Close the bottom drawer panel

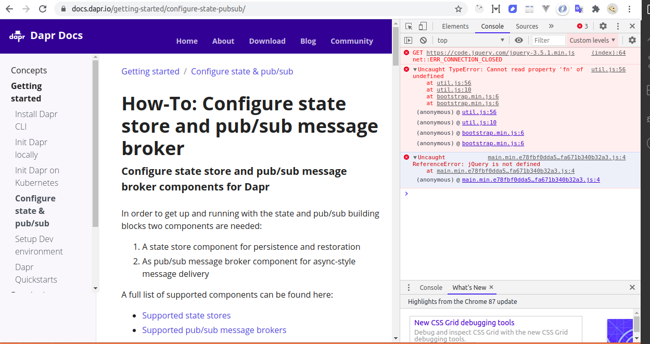[x=632, y=287]
